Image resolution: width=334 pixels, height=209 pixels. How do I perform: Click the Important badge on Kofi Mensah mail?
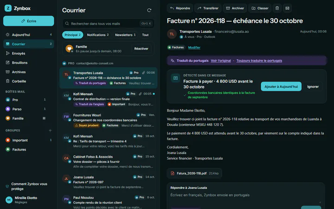pos(116,104)
